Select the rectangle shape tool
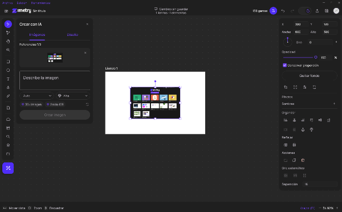Screen dimensions: 342x212 click(8, 62)
